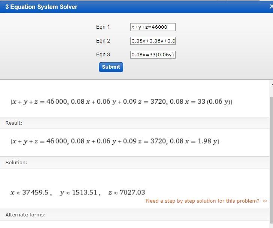Click the Eqn 1 label
Image resolution: width=273 pixels, height=228 pixels.
coord(103,27)
